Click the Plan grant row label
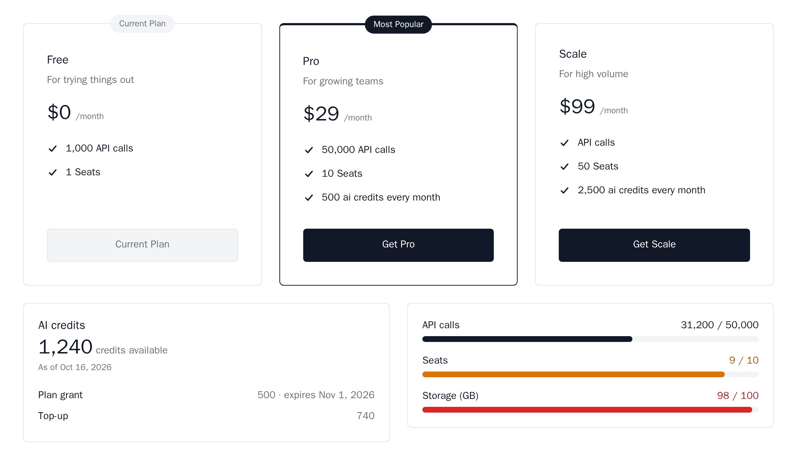797x466 pixels. click(61, 395)
